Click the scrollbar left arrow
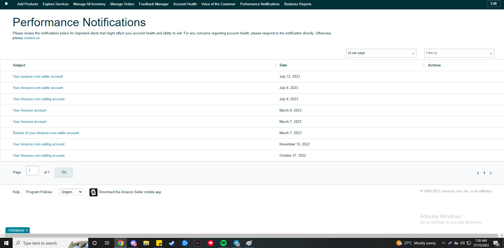The image size is (504, 248). (2, 236)
